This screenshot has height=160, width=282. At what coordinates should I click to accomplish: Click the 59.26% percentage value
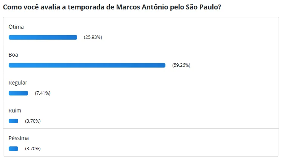pyautogui.click(x=181, y=65)
